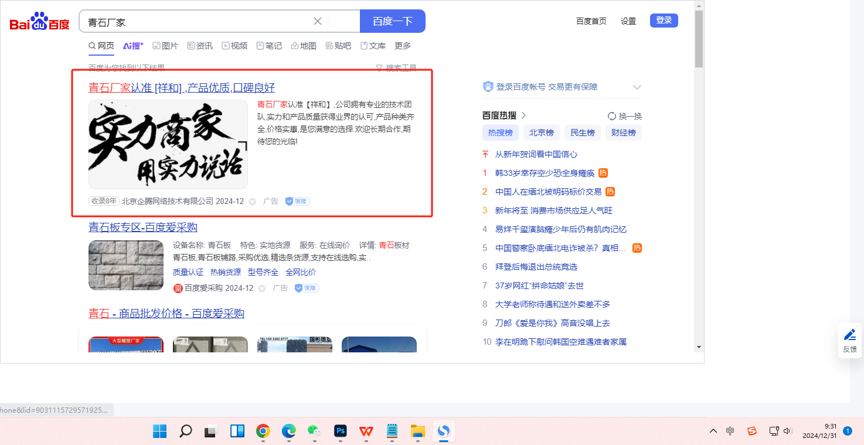Click the 全网比价 sublink

(301, 272)
